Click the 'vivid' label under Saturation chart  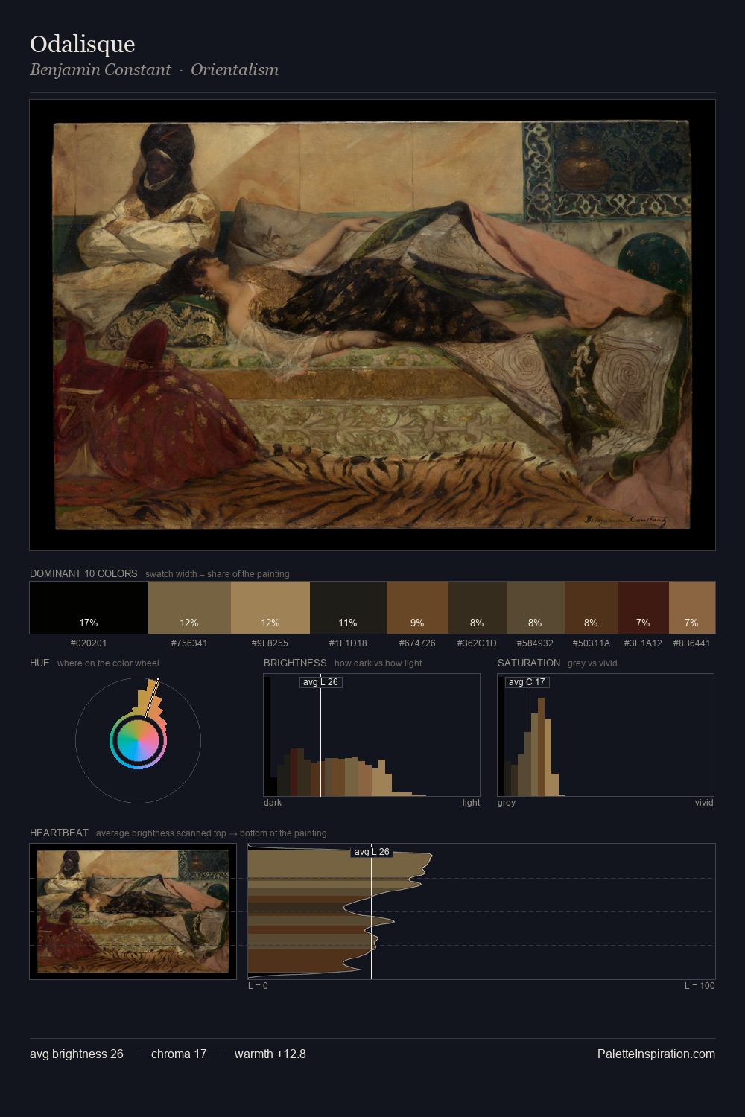pos(704,803)
